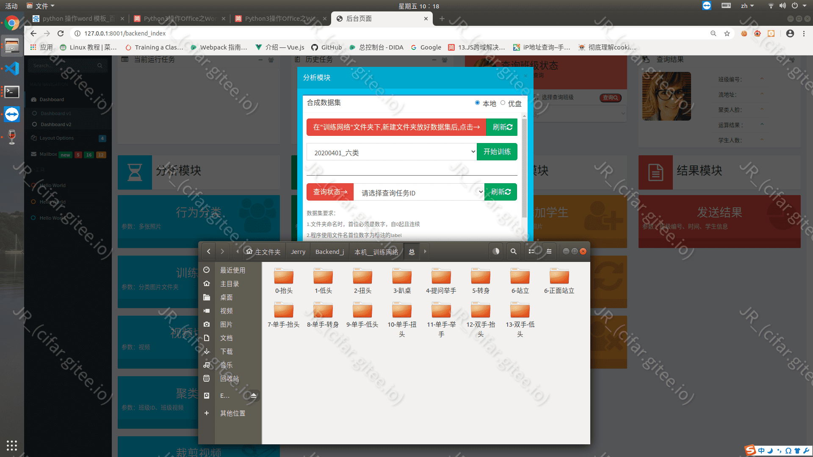Viewport: 813px width, 457px height.
Task: Go back with file manager back arrow
Action: click(x=208, y=251)
